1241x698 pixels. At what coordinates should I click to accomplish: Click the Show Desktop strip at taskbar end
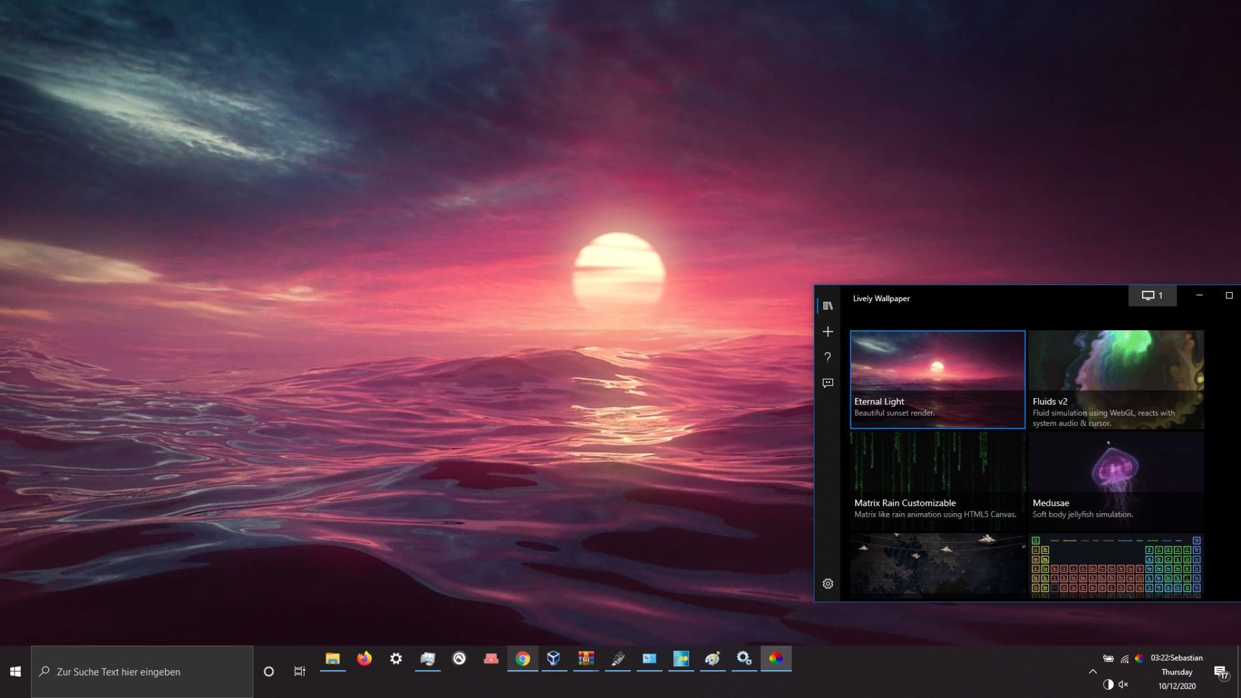(x=1239, y=671)
